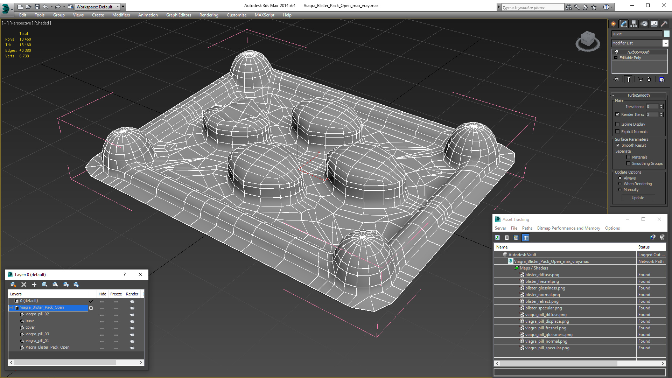Open the Workspace Default dropdown
This screenshot has width=672, height=378.
tap(98, 7)
